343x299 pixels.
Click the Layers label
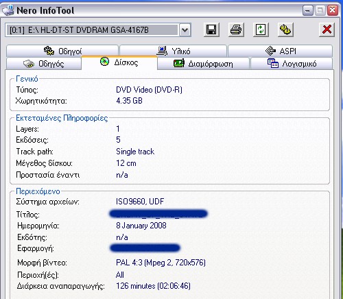click(x=27, y=129)
